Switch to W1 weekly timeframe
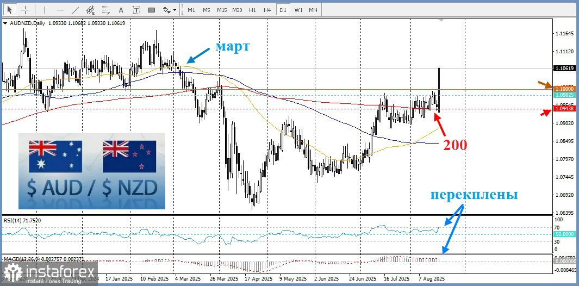The width and height of the screenshot is (579, 286). [298, 10]
